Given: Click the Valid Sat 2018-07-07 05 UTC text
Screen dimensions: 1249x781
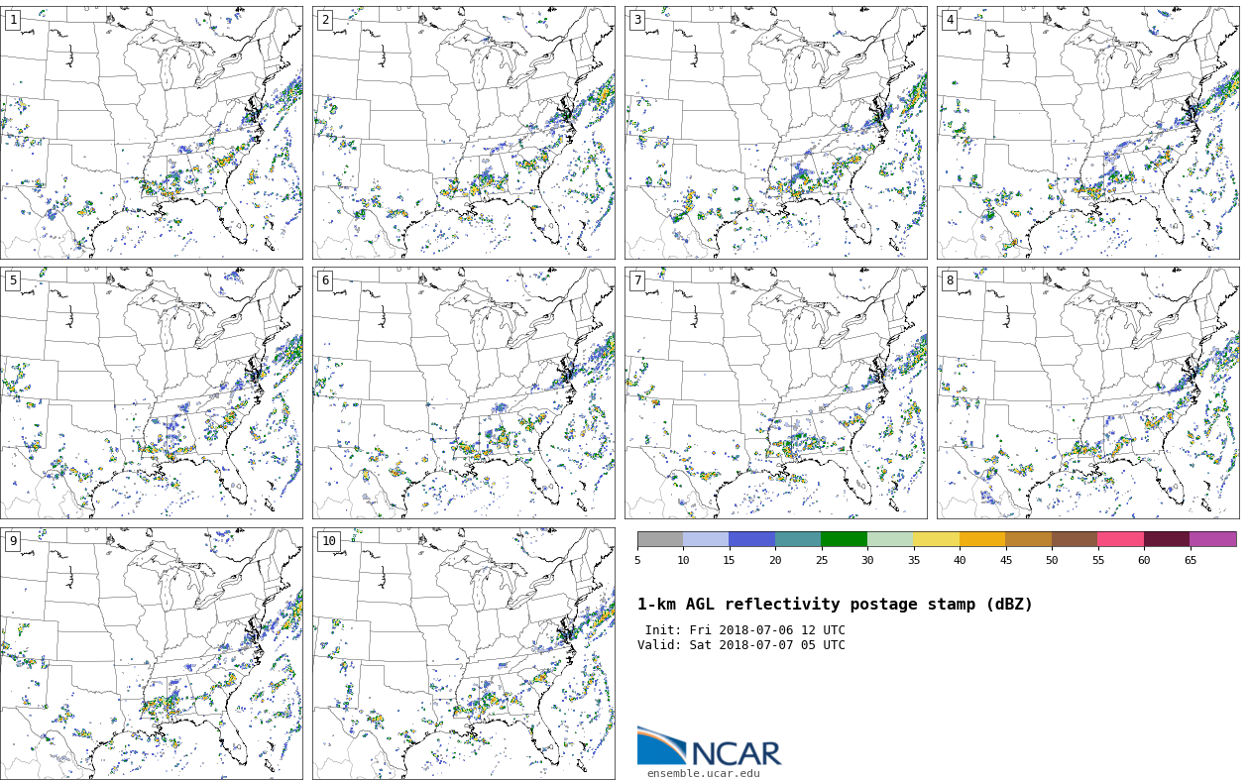Looking at the screenshot, I should coord(741,645).
